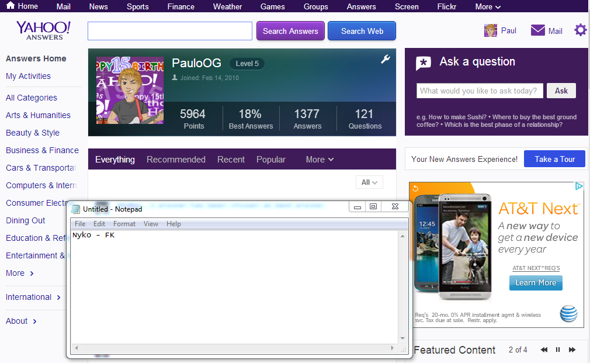The width and height of the screenshot is (590, 363).
Task: Open the settings gear icon
Action: (x=580, y=30)
